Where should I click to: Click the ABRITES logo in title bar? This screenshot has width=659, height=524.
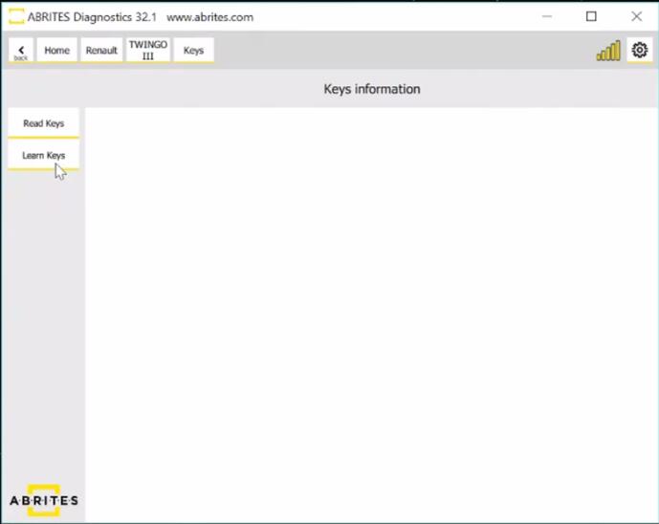click(16, 17)
